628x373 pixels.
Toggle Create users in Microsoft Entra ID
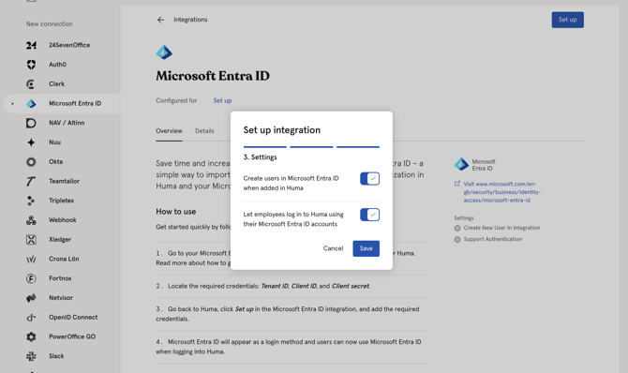pos(369,179)
